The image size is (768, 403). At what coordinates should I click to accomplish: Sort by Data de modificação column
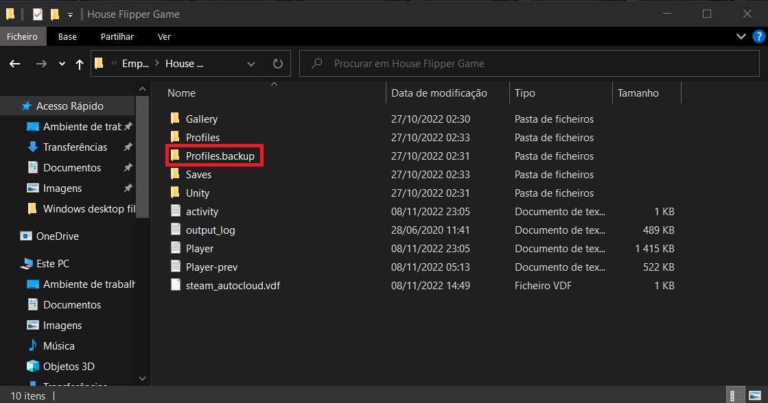coord(439,93)
